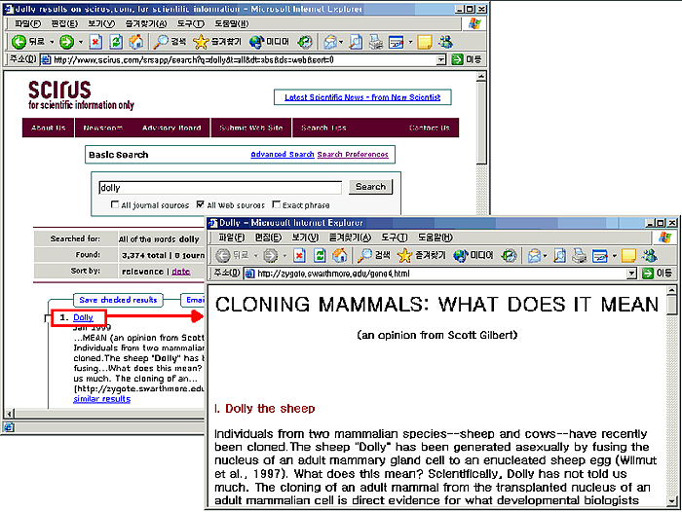Click the Home icon in Dolly window toolbar
Screen dimensions: 682x512
(339, 255)
